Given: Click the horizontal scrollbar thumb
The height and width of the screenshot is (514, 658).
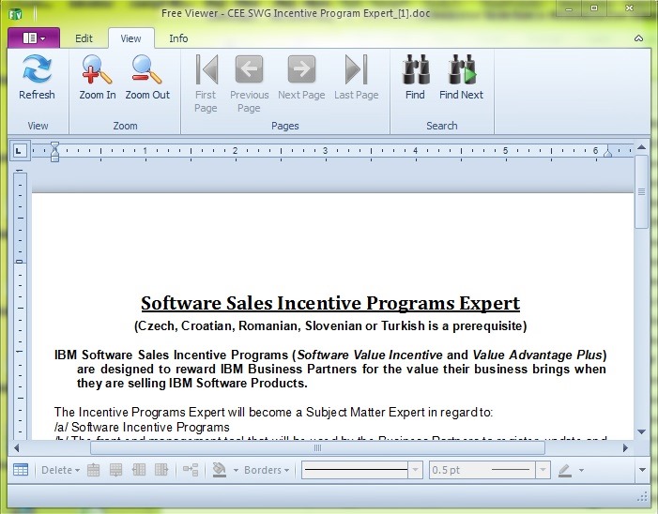Looking at the screenshot, I should pyautogui.click(x=317, y=448).
